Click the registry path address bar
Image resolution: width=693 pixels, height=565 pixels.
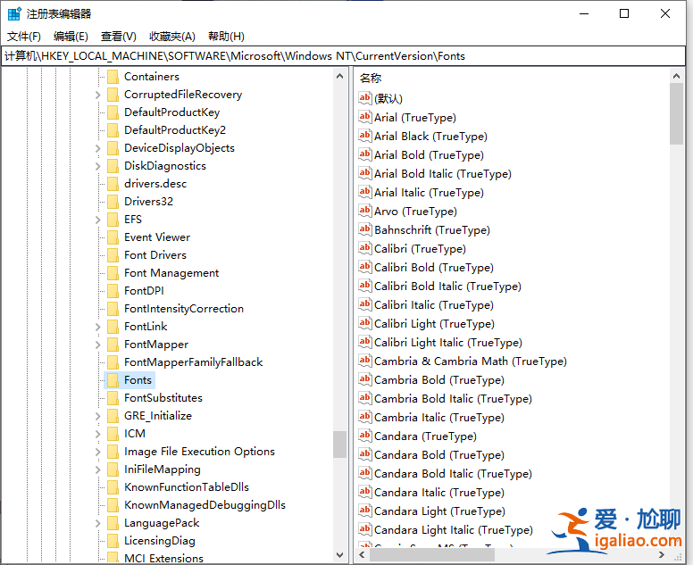(x=343, y=56)
